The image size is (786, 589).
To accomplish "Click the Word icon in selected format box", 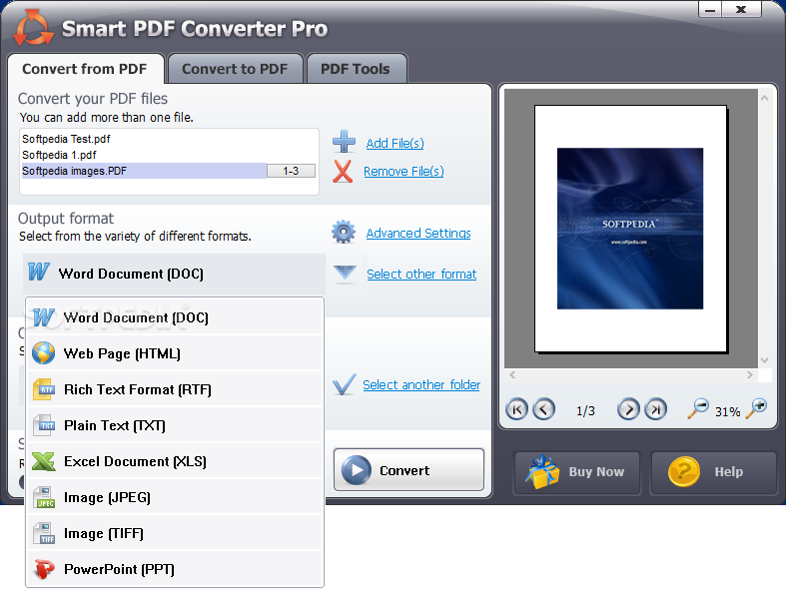I will tap(39, 272).
